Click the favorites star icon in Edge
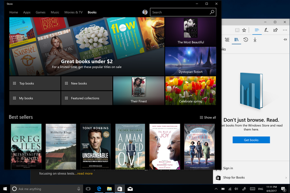This screenshot has width=290, height=193. 244,30
